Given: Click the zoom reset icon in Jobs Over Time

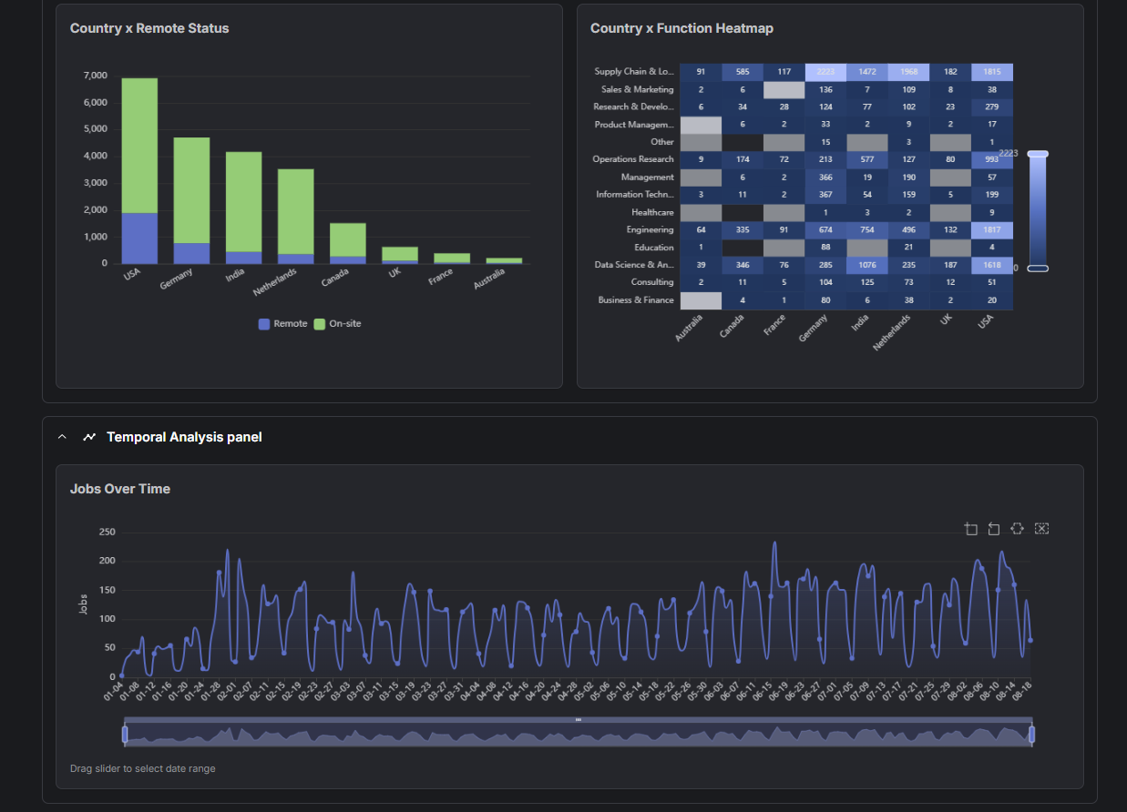Looking at the screenshot, I should point(994,529).
